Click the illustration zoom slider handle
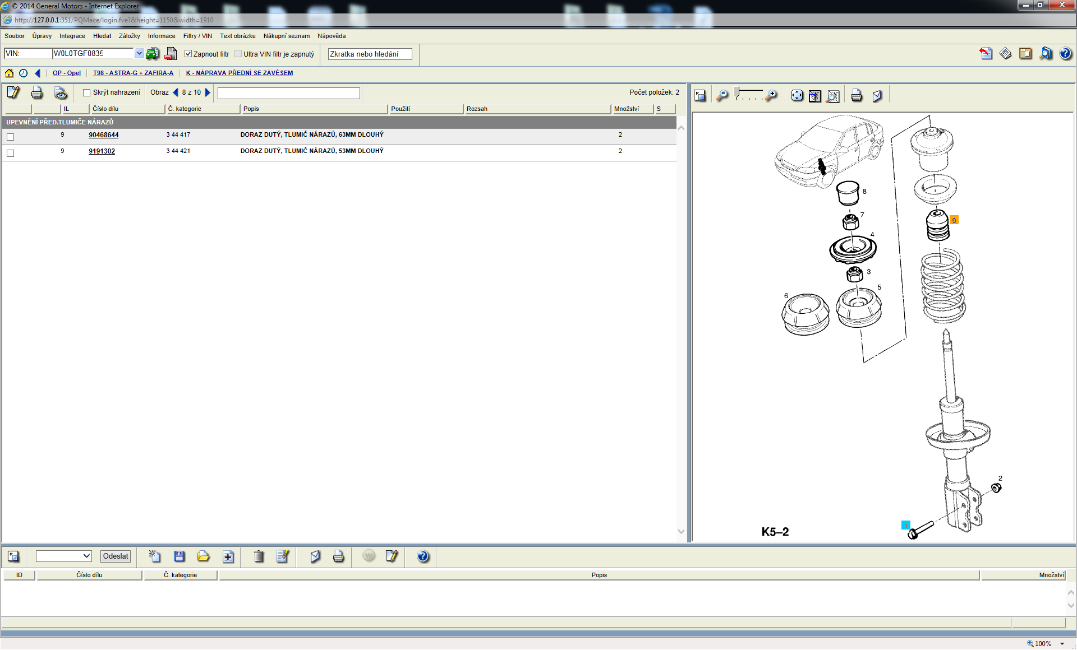This screenshot has height=650, width=1077. pyautogui.click(x=737, y=91)
